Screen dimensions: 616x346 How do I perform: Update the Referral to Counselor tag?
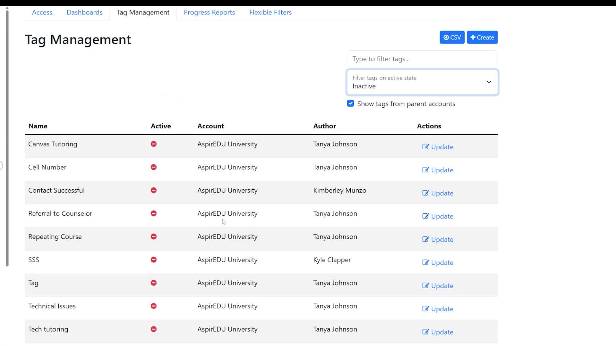click(438, 216)
